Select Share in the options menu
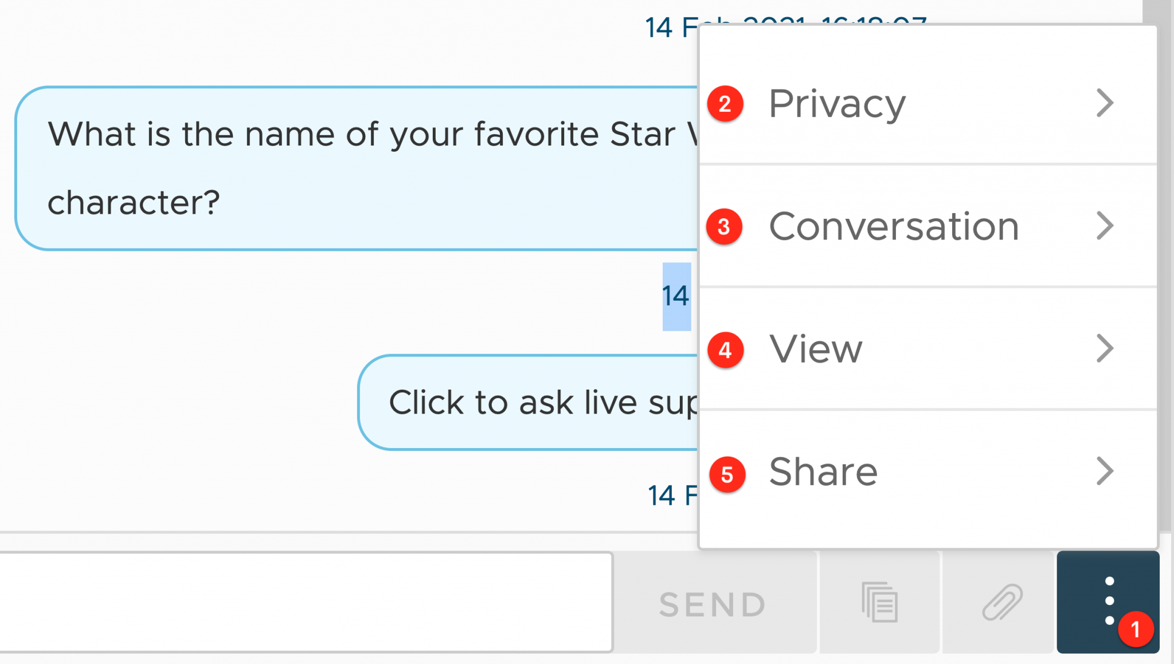Image resolution: width=1174 pixels, height=664 pixels. click(x=823, y=472)
